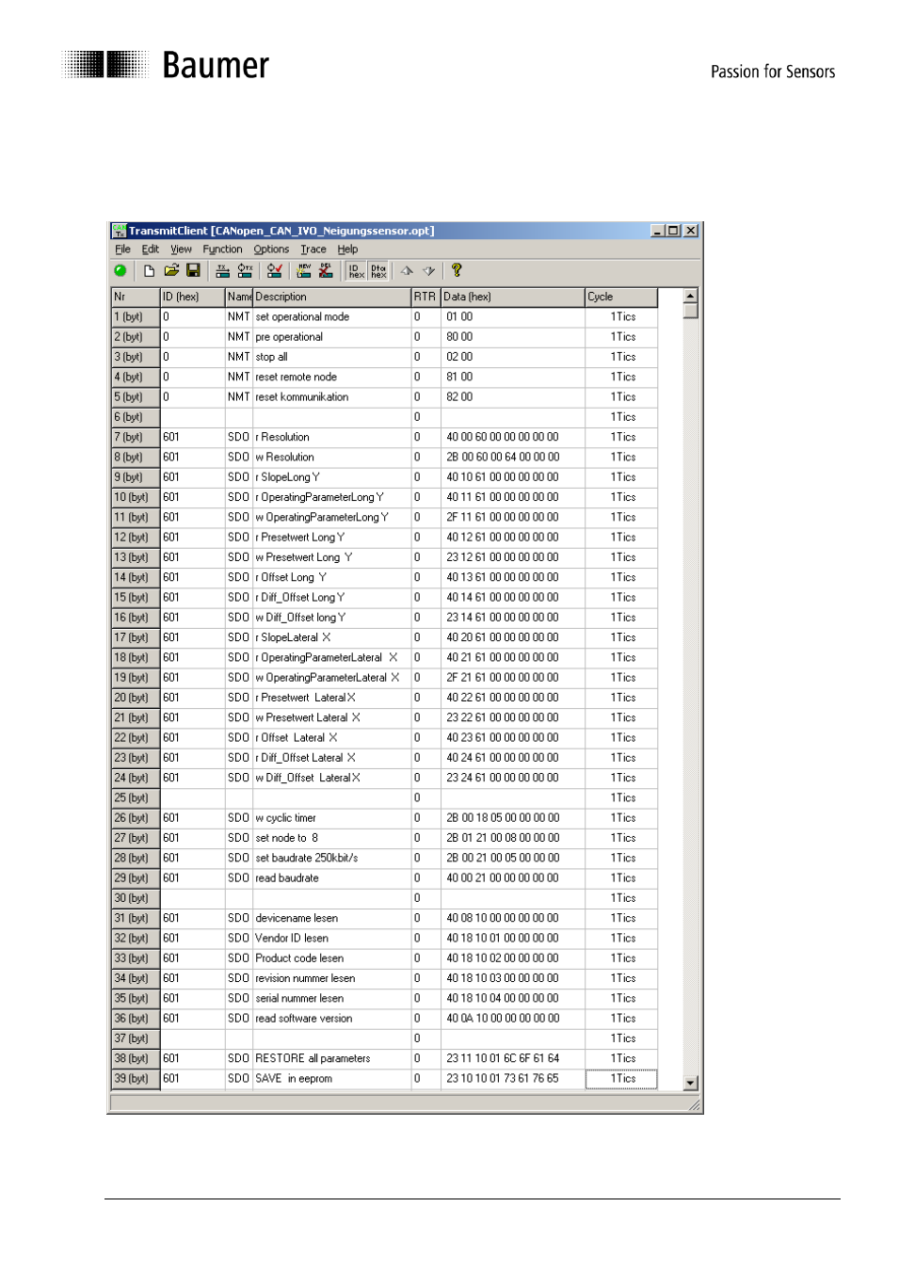The image size is (899, 1271).
Task: Click data cell '23 10 10 01 73 61 76 65'
Action: (513, 1079)
